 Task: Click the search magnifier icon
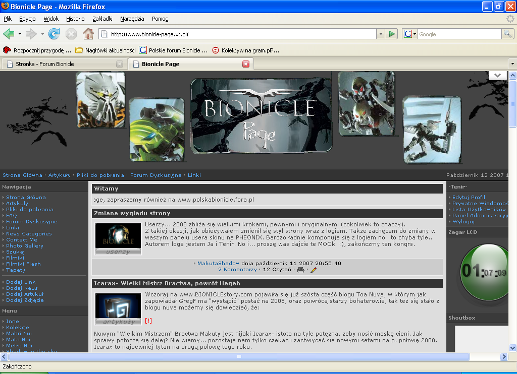(507, 34)
